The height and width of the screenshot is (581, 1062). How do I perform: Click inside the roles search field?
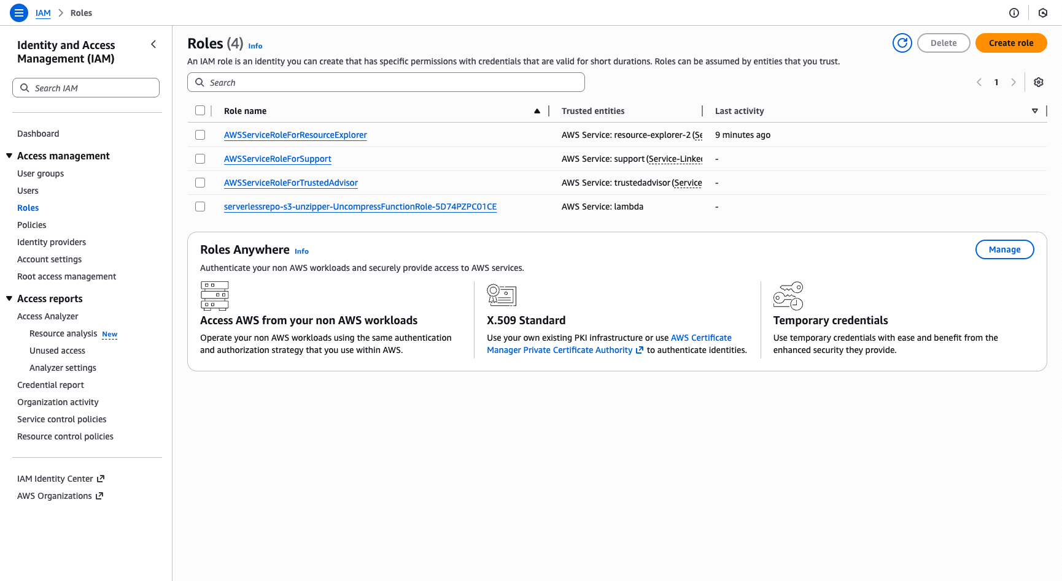point(386,82)
